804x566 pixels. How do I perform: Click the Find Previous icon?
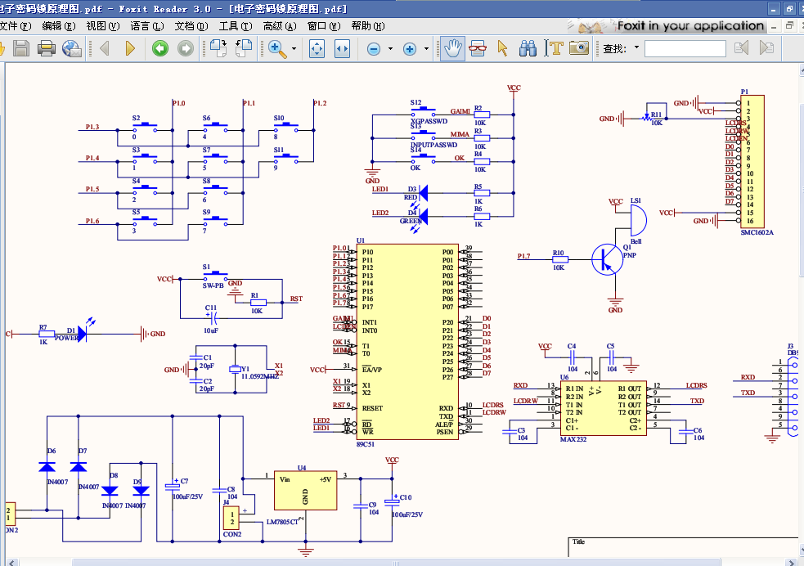pos(742,48)
